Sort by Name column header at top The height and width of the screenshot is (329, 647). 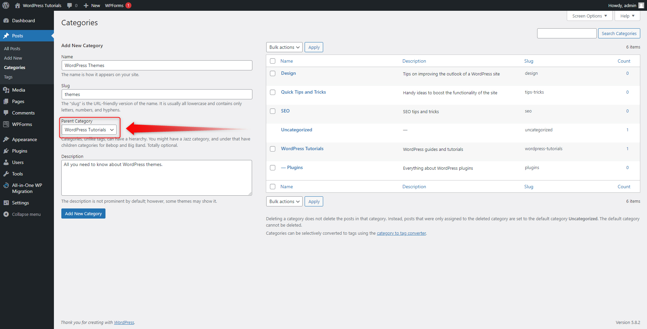click(x=286, y=61)
